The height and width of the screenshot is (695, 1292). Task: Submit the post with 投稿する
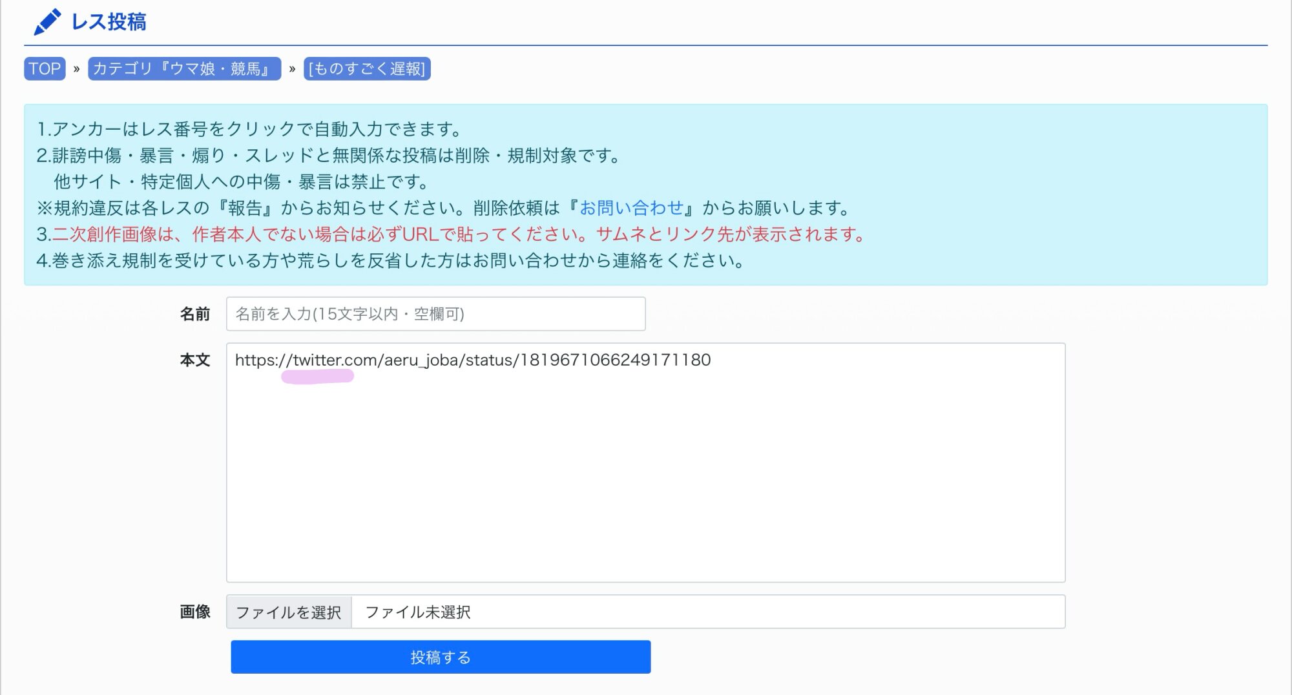(x=441, y=657)
